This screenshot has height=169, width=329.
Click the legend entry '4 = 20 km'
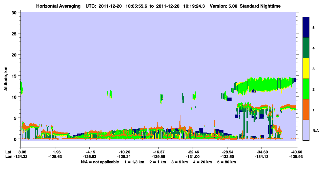(202, 162)
